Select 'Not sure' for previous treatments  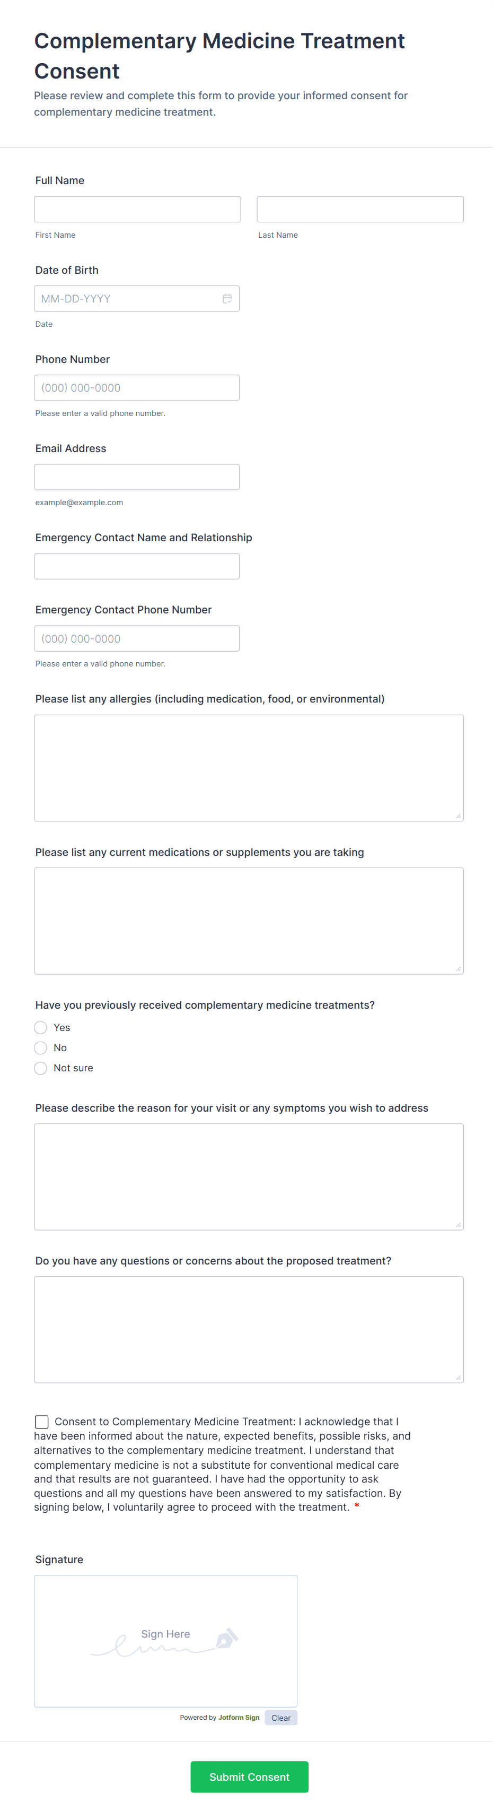40,1068
